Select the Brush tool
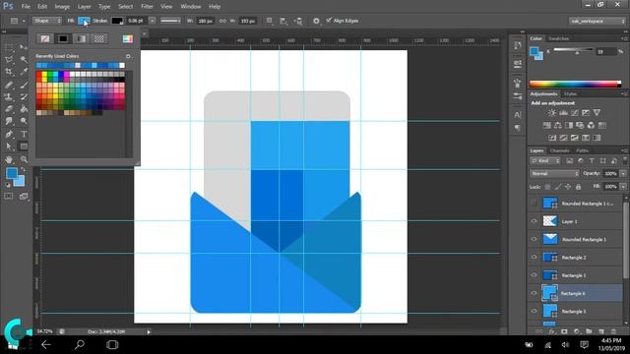Screen dimensions: 630x354 (24, 85)
